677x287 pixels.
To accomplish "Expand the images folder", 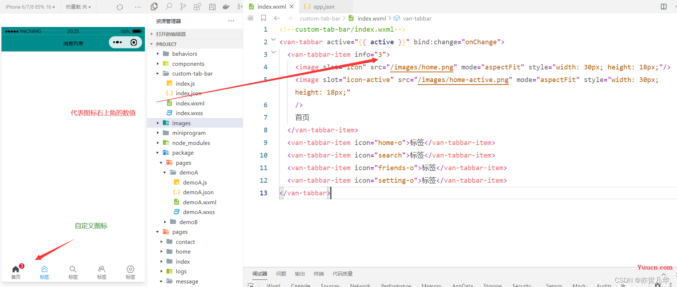I will coord(181,123).
